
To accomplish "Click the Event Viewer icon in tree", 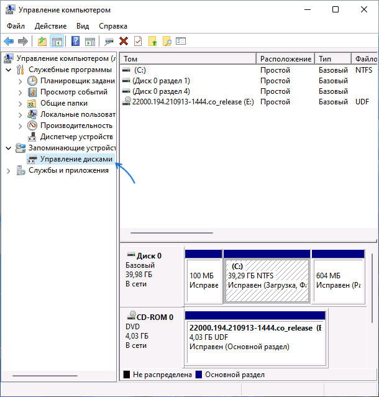I will (32, 92).
